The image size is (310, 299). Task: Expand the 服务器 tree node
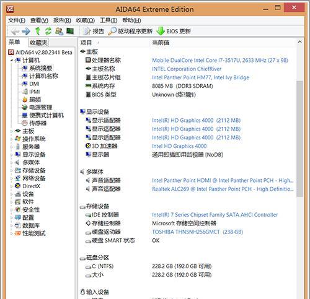(12, 147)
